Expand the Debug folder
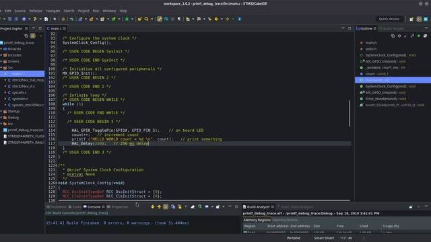The image size is (431, 242). pyautogui.click(x=1, y=118)
